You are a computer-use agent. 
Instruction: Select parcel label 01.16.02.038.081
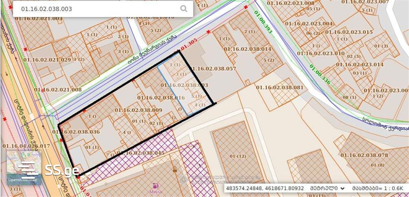(279, 87)
